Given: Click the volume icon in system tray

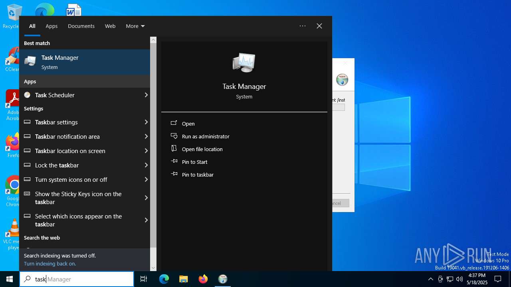Looking at the screenshot, I should tap(460, 279).
